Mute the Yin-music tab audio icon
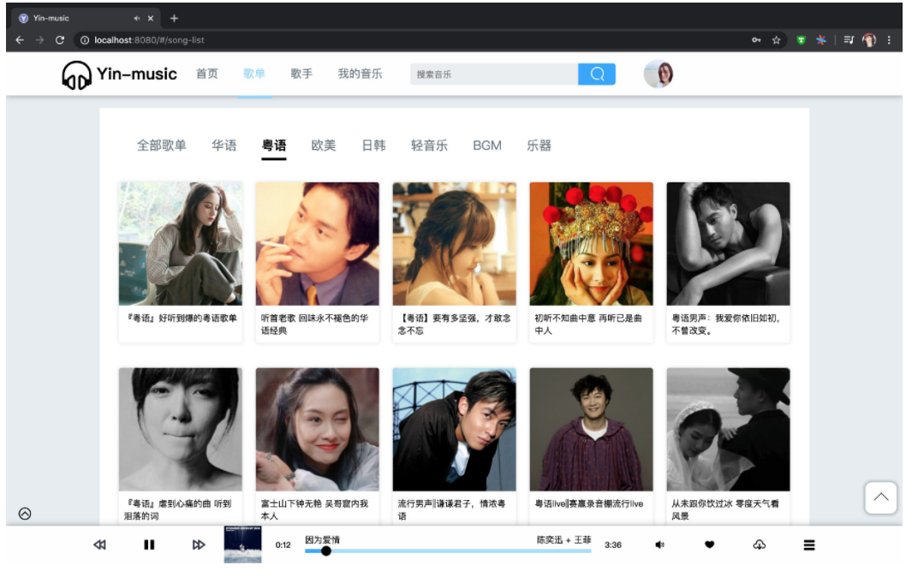This screenshot has width=918, height=583. coord(136,18)
